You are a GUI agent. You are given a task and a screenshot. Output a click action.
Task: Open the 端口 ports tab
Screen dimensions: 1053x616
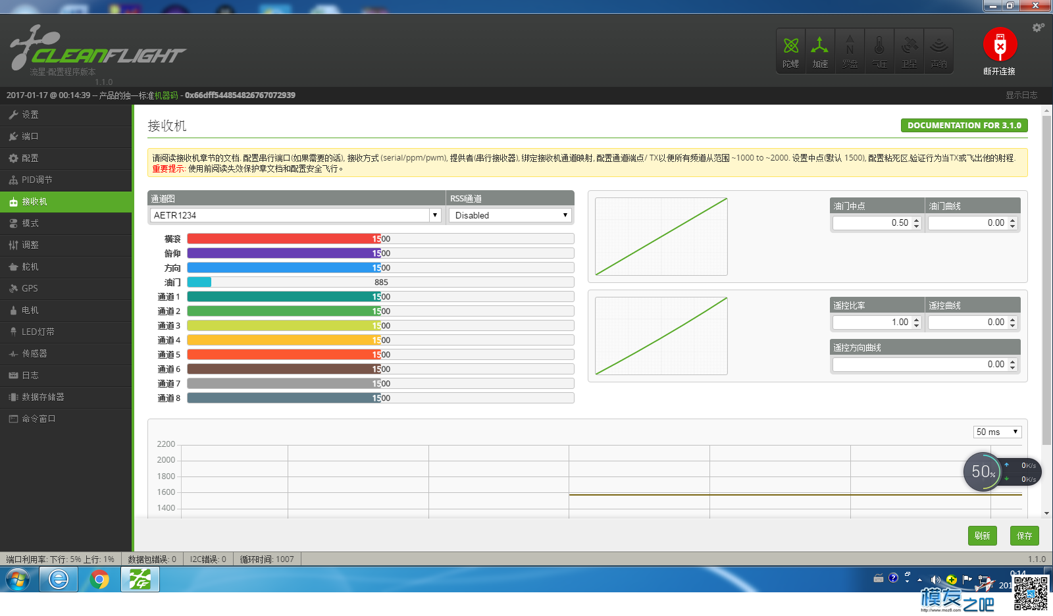point(66,136)
